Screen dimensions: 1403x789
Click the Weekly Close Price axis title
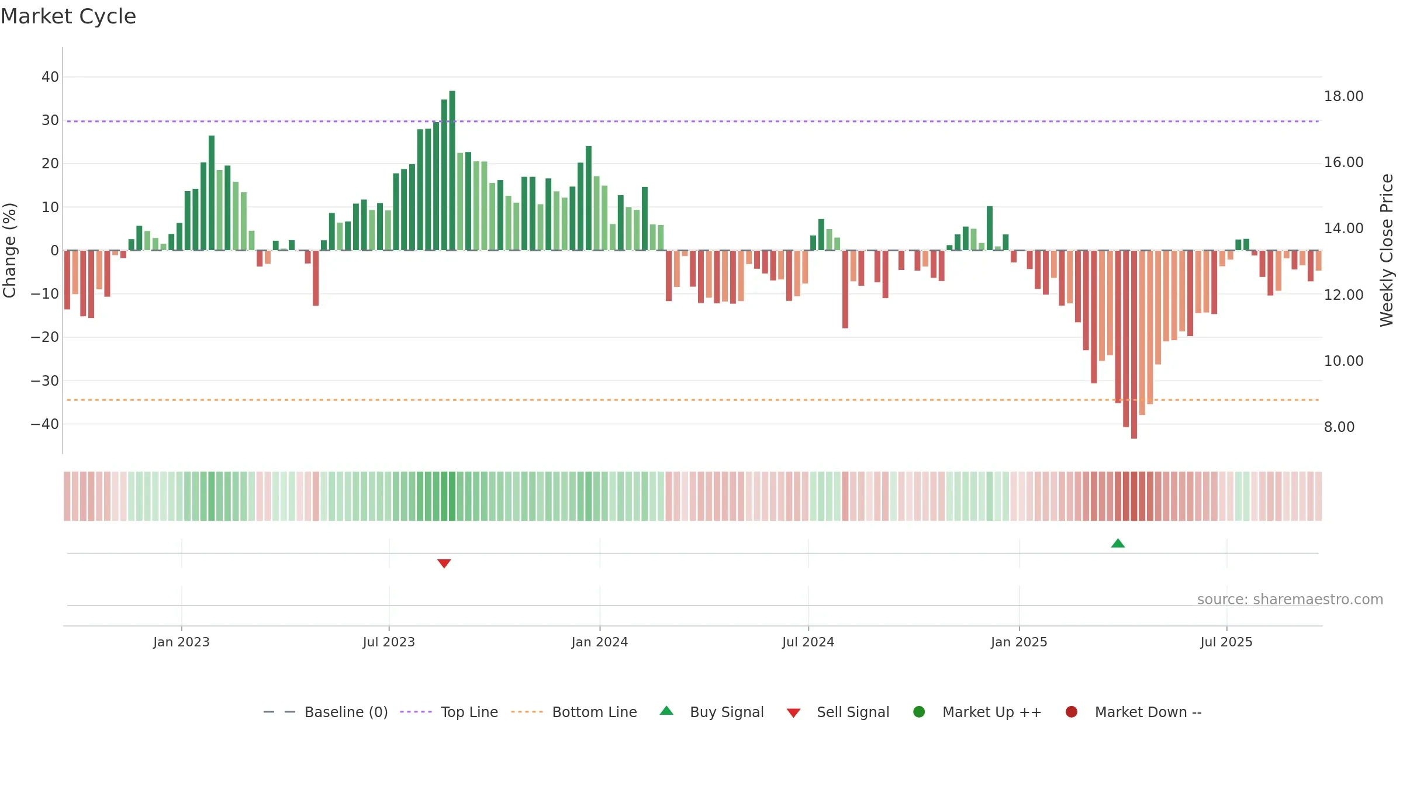[1387, 250]
